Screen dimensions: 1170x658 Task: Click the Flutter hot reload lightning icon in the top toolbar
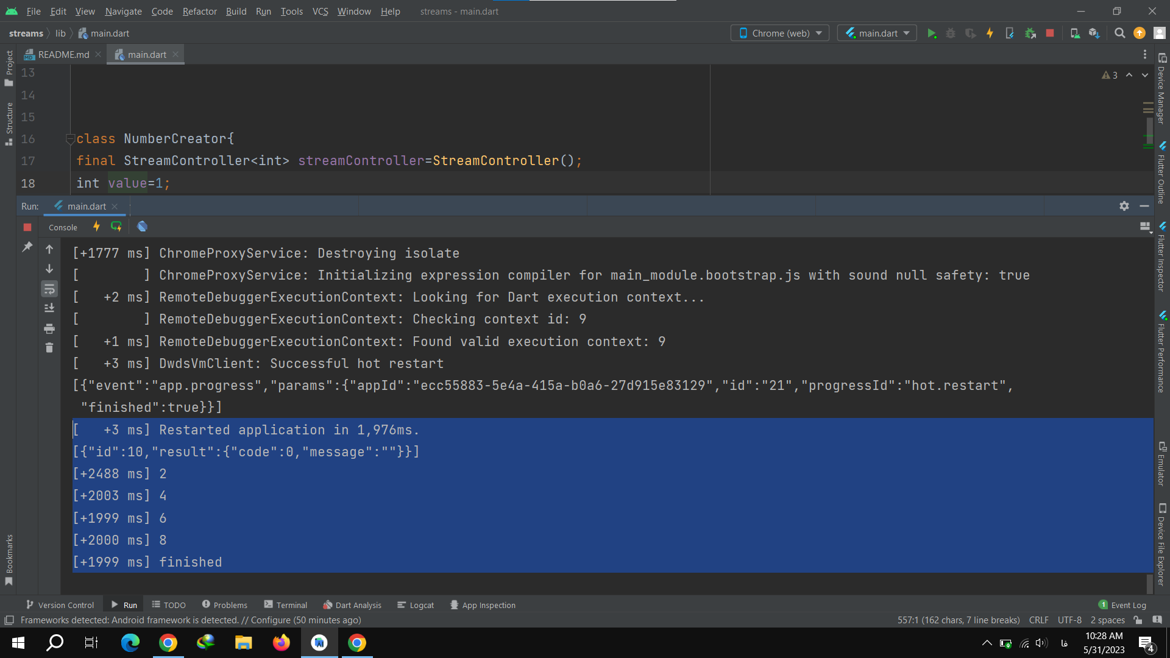(990, 34)
